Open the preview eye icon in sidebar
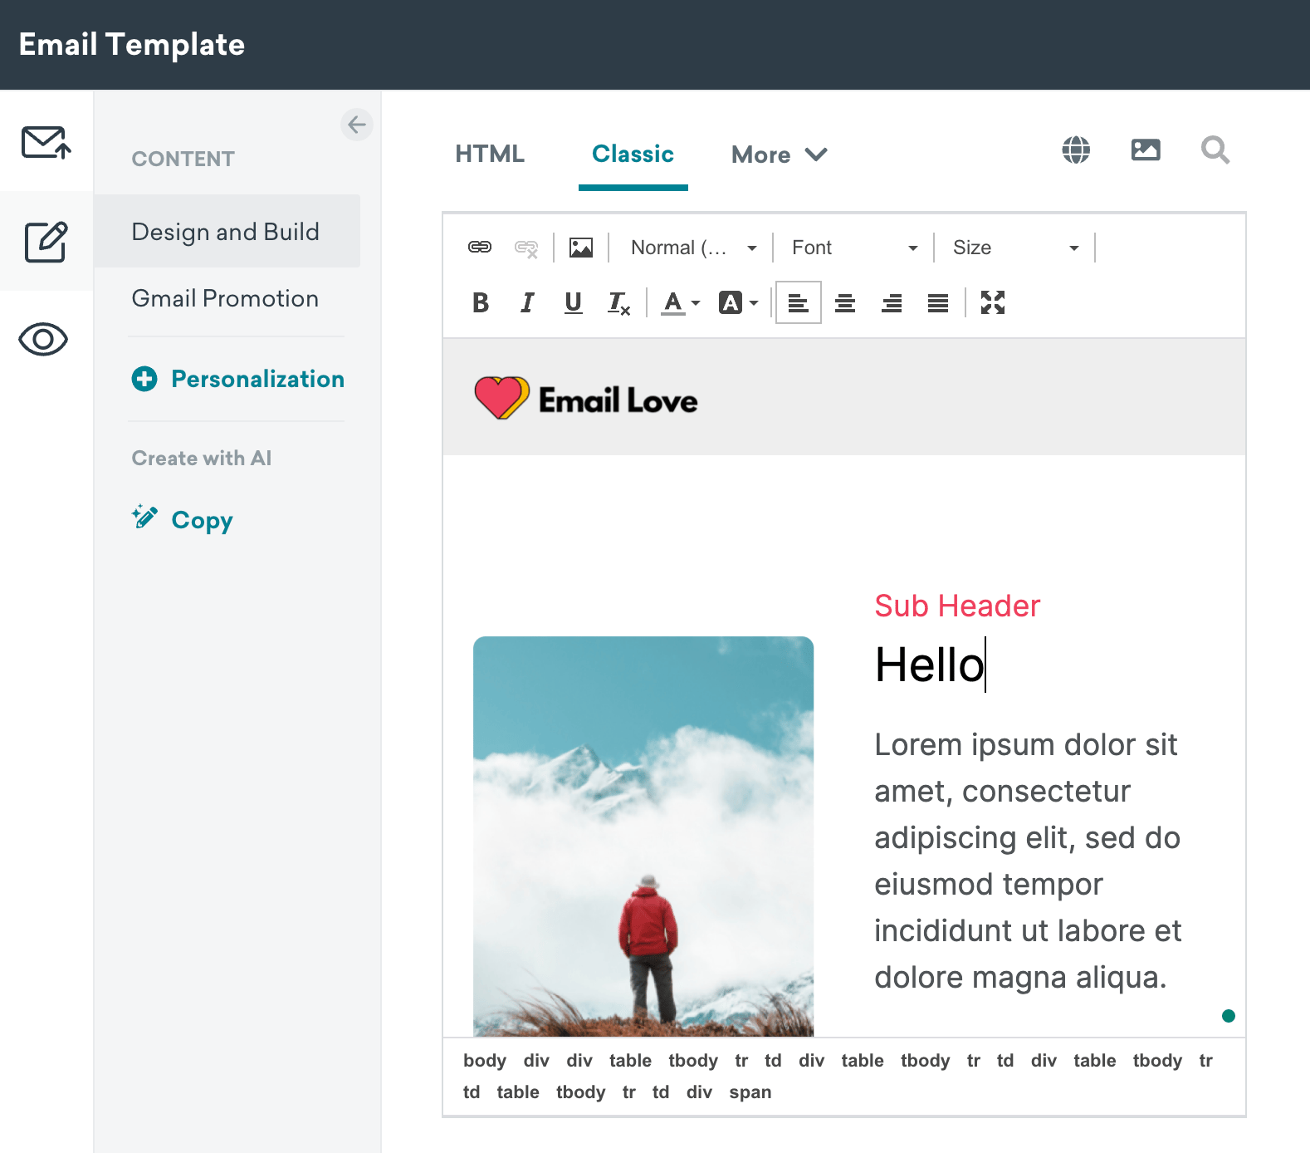Screen dimensions: 1310x1153 pos(43,339)
